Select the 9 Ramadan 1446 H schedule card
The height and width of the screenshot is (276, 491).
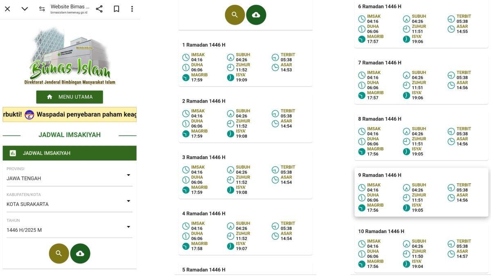(x=421, y=192)
